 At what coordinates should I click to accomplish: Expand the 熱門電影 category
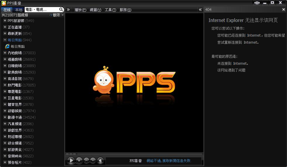click(x=5, y=85)
